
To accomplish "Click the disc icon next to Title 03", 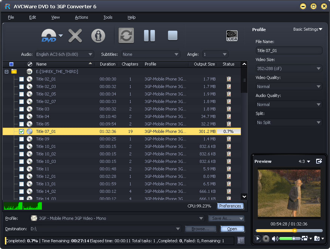I will tap(30, 109).
